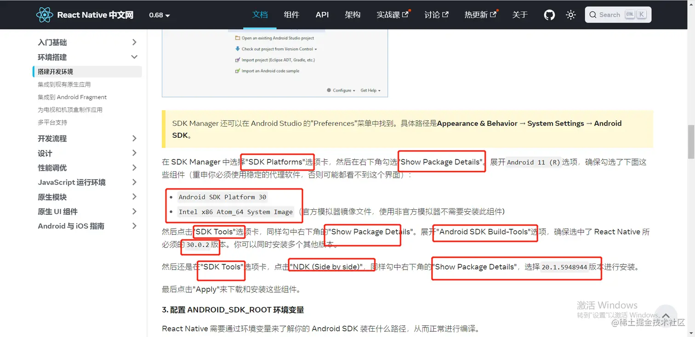
Task: Open 集成到 Android Fragment page
Action: click(72, 97)
